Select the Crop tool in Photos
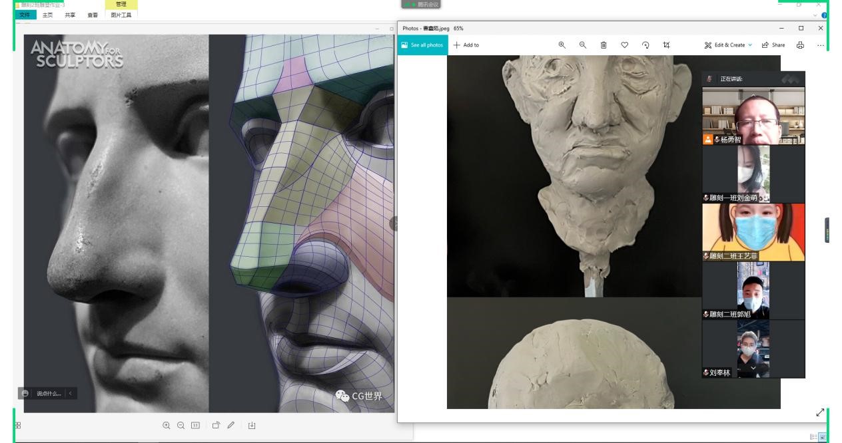Screen dimensions: 842x443 pyautogui.click(x=666, y=45)
